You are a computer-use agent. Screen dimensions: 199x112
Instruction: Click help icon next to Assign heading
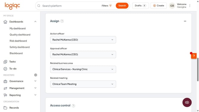click(62, 21)
